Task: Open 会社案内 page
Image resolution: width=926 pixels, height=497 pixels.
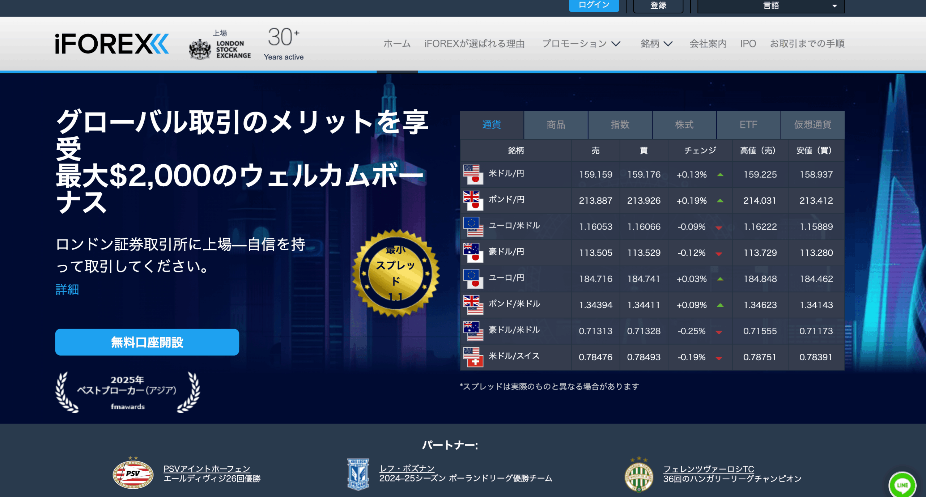Action: tap(708, 44)
